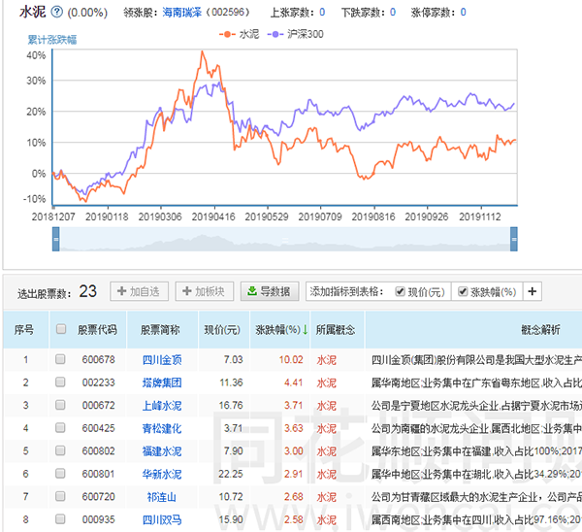This screenshot has width=582, height=532.
Task: Click 水泥 concept link in 华新水泥 row
Action: (x=328, y=476)
